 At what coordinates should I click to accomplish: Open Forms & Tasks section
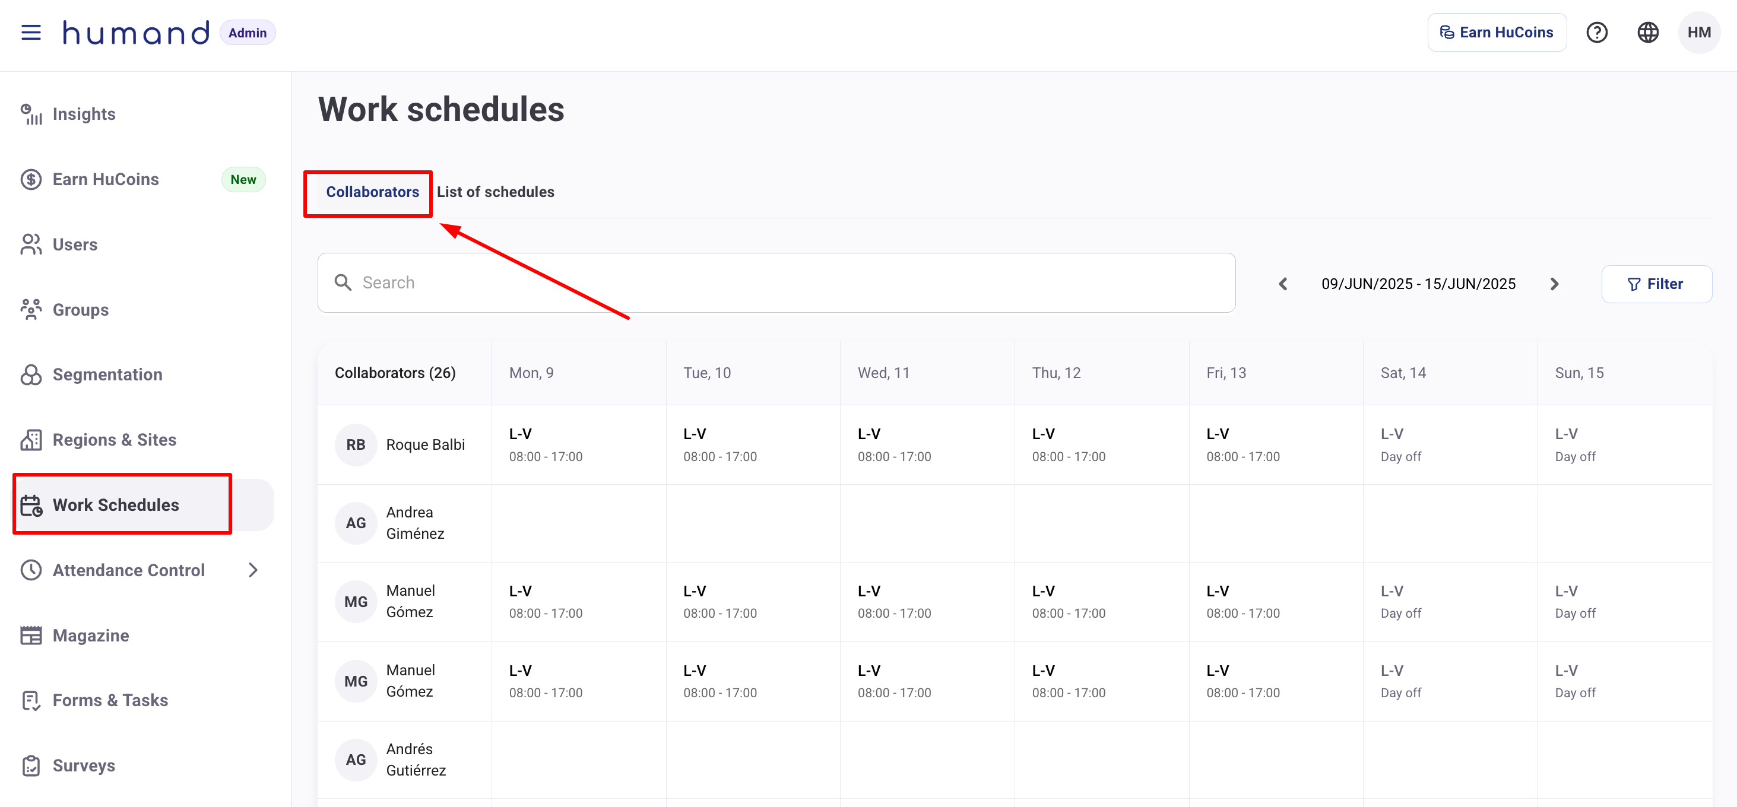click(x=110, y=700)
